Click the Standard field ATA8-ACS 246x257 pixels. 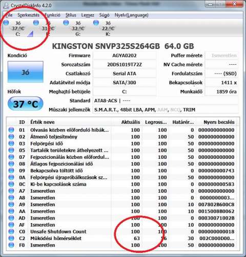[x=166, y=101]
